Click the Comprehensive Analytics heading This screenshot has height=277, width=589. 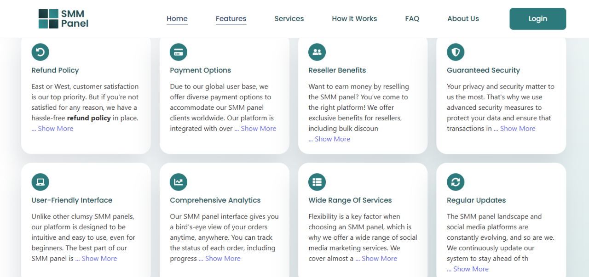(215, 200)
